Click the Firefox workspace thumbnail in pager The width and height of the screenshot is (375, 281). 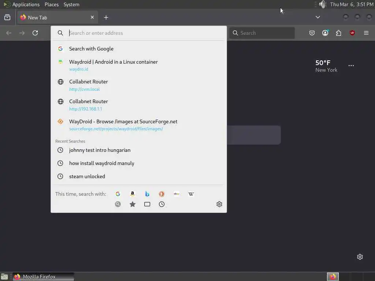click(333, 277)
